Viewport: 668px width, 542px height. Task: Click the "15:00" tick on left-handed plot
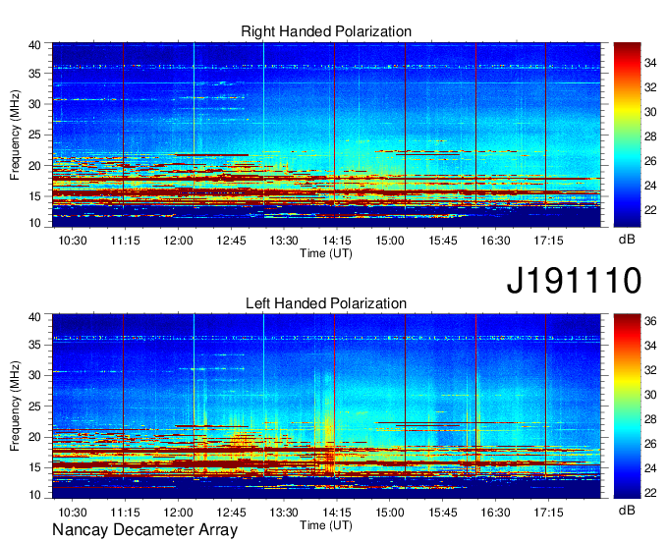coord(390,513)
